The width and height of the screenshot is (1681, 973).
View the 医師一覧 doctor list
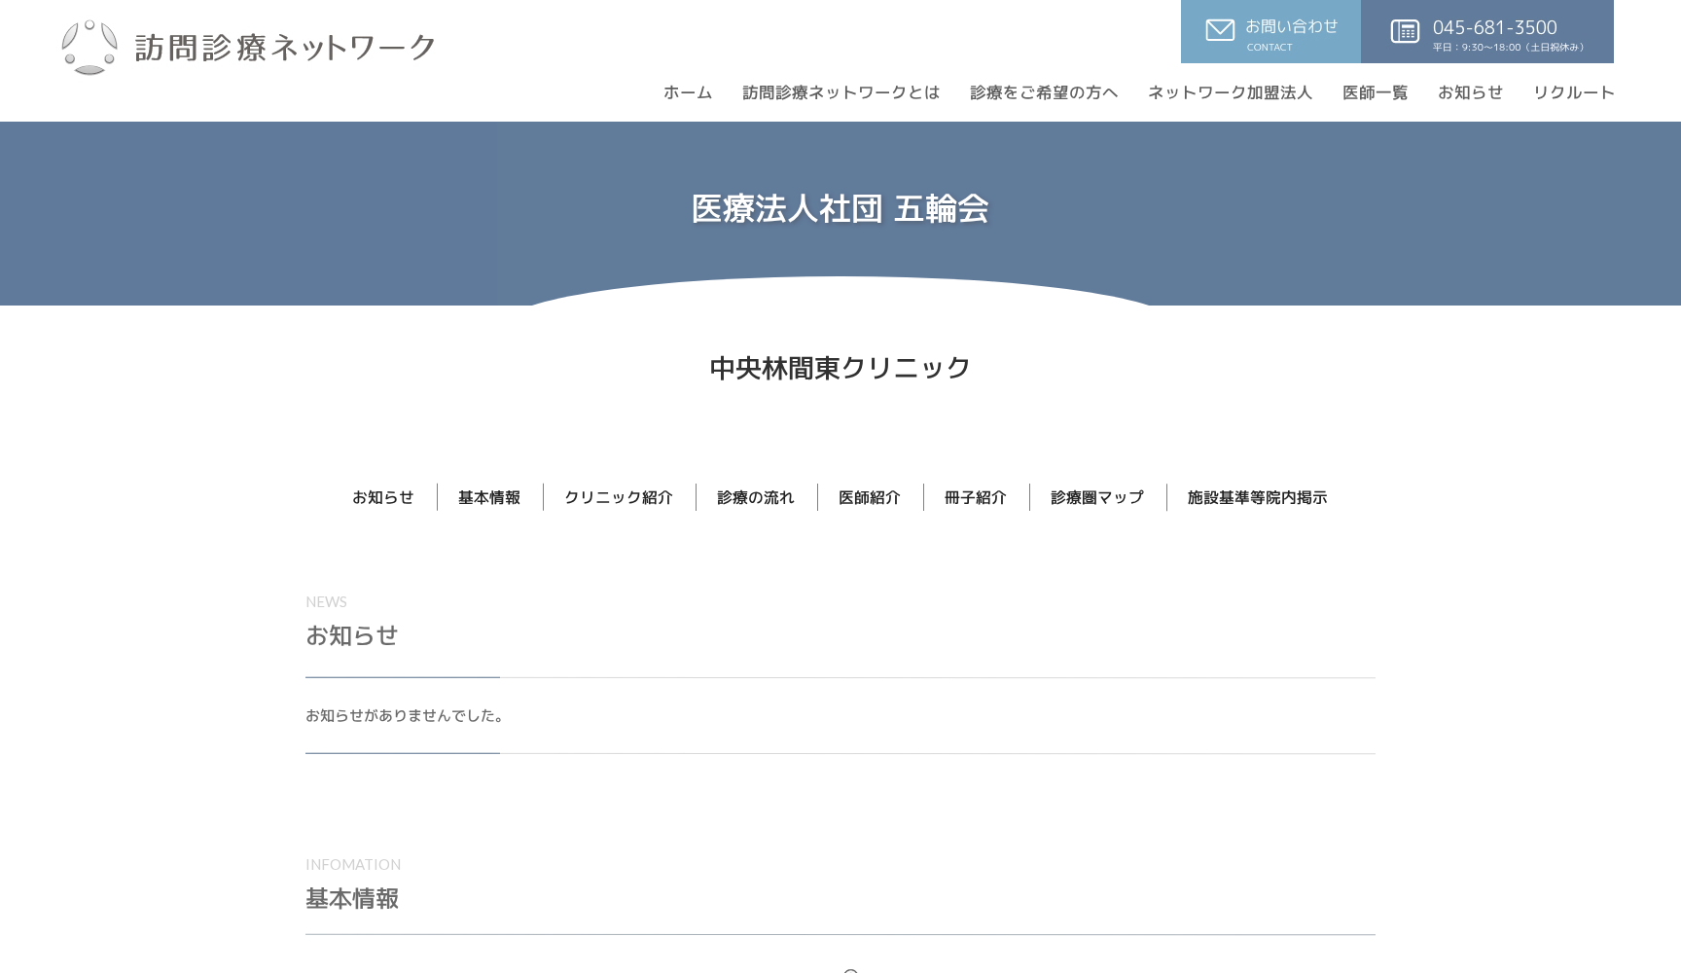pyautogui.click(x=1374, y=92)
